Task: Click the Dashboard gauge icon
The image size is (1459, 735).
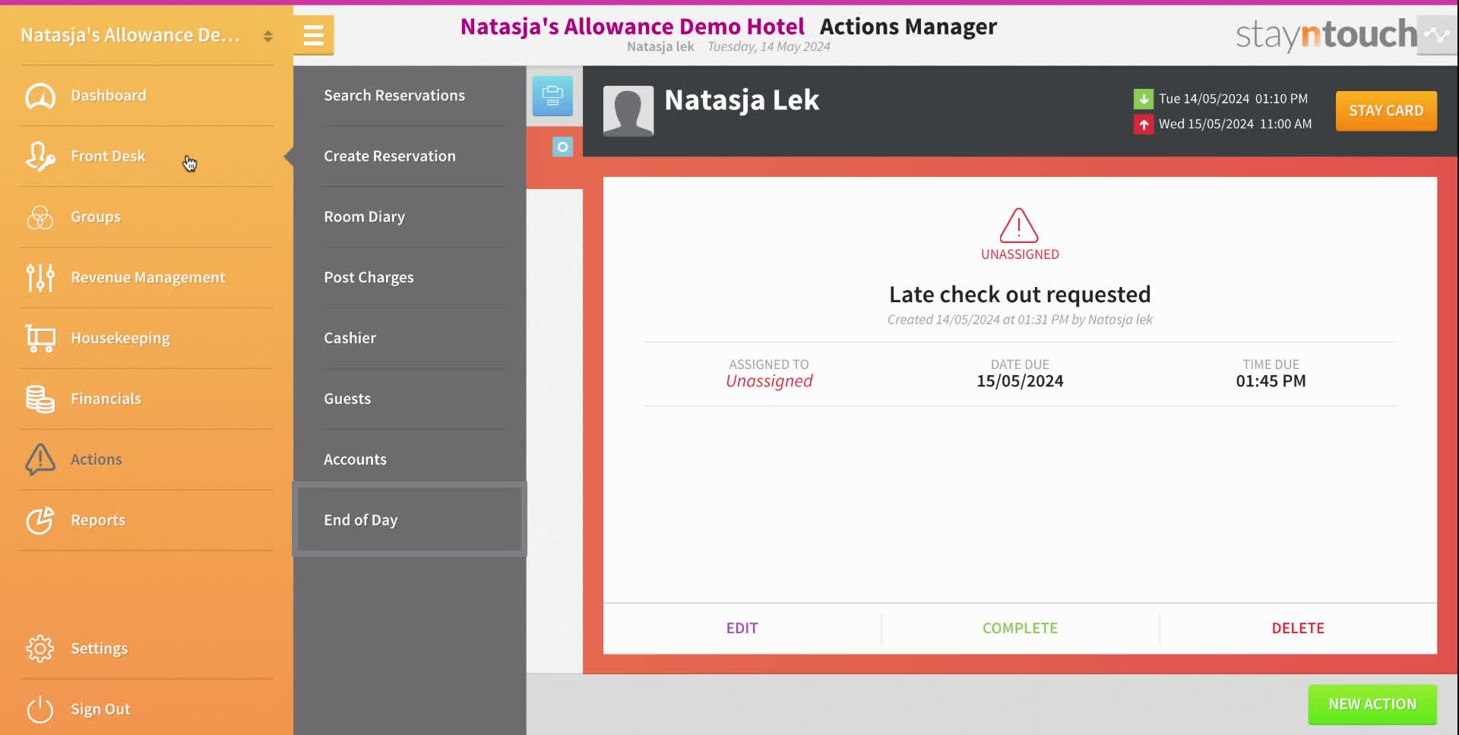Action: pyautogui.click(x=40, y=96)
